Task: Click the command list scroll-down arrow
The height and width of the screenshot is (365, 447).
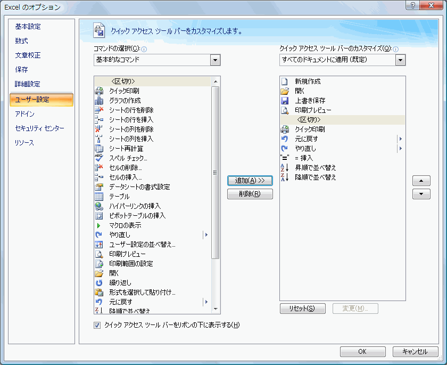Action: [216, 309]
